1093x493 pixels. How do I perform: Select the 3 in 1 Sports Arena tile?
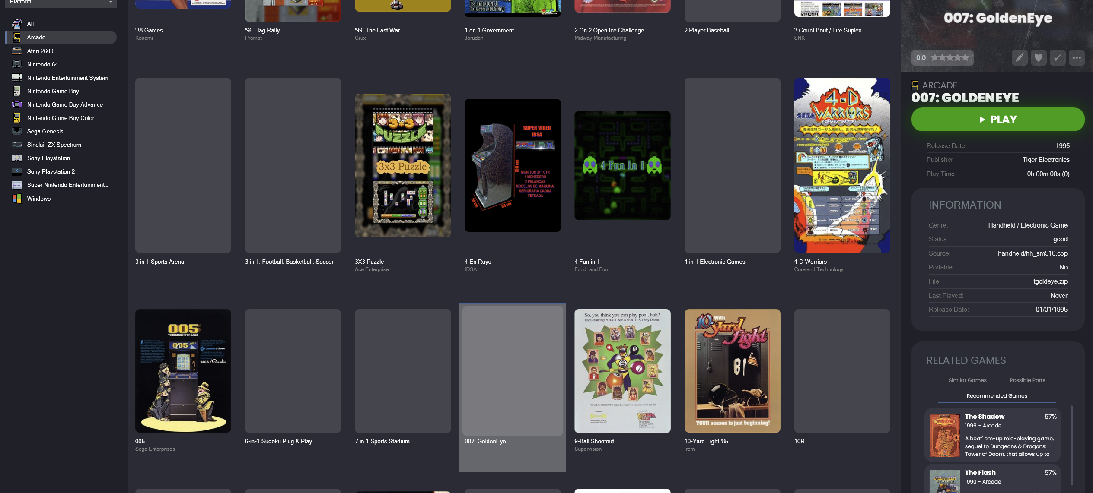tap(183, 165)
